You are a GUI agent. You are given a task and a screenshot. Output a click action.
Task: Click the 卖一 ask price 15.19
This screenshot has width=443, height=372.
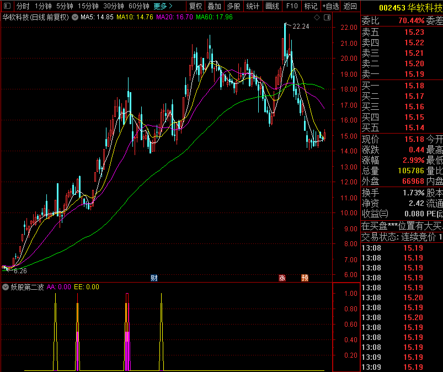pyautogui.click(x=414, y=74)
